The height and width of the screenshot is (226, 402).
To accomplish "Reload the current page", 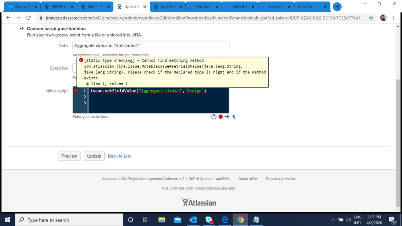I will click(x=29, y=18).
